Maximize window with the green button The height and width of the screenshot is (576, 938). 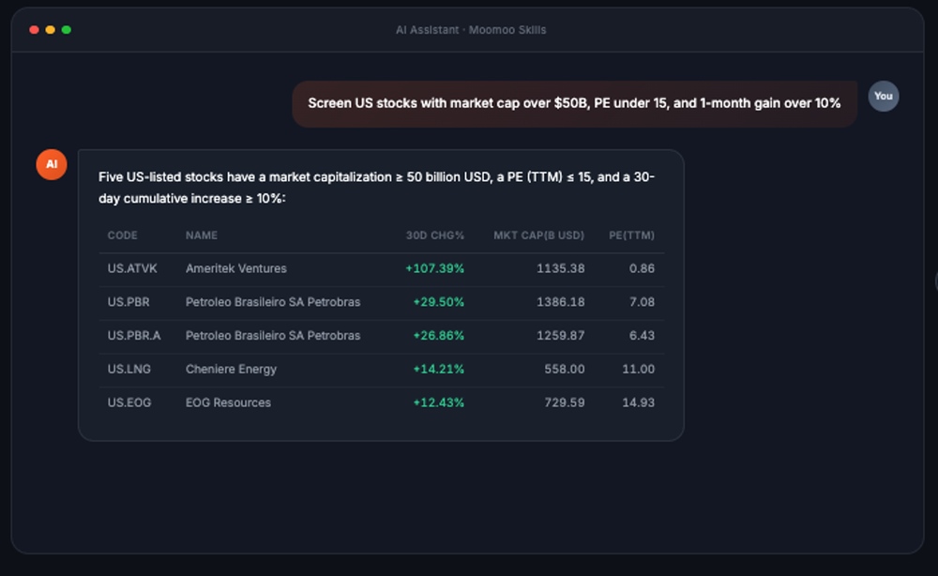tap(67, 30)
